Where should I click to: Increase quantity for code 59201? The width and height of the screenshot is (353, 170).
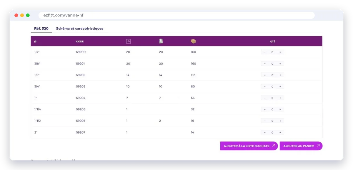tap(280, 64)
